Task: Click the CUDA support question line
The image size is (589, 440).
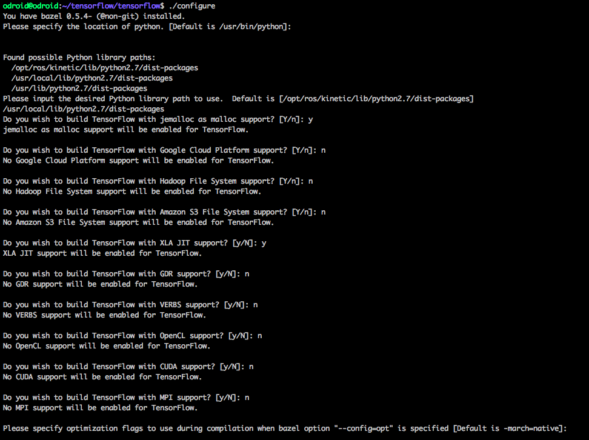Action: tap(128, 367)
